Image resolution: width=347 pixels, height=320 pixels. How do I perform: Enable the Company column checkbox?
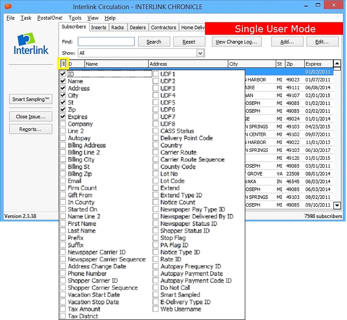(x=63, y=123)
